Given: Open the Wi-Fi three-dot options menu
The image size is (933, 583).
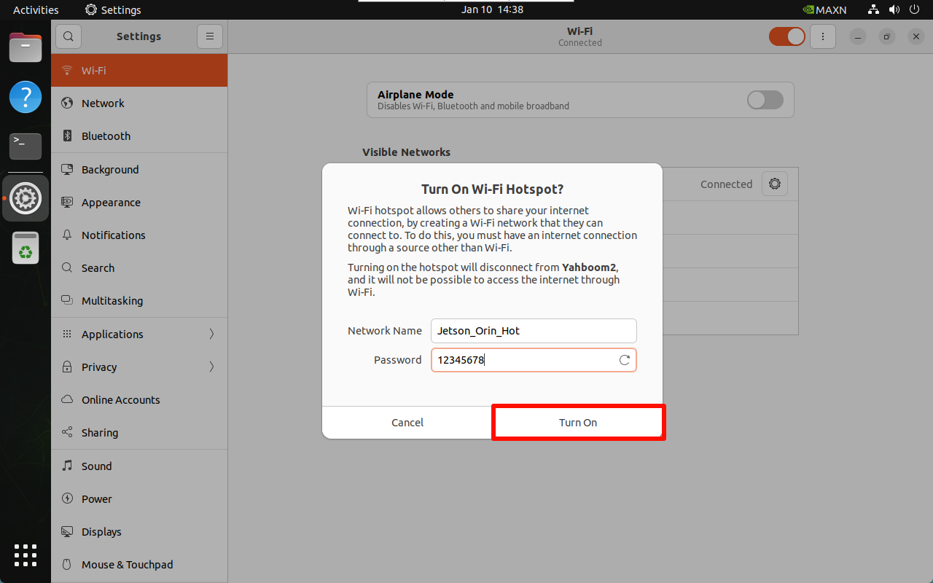Looking at the screenshot, I should [823, 36].
